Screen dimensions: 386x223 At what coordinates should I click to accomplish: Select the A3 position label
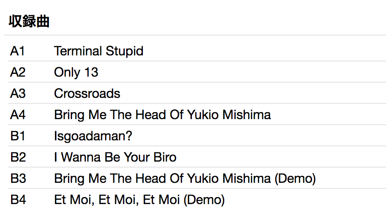18,93
